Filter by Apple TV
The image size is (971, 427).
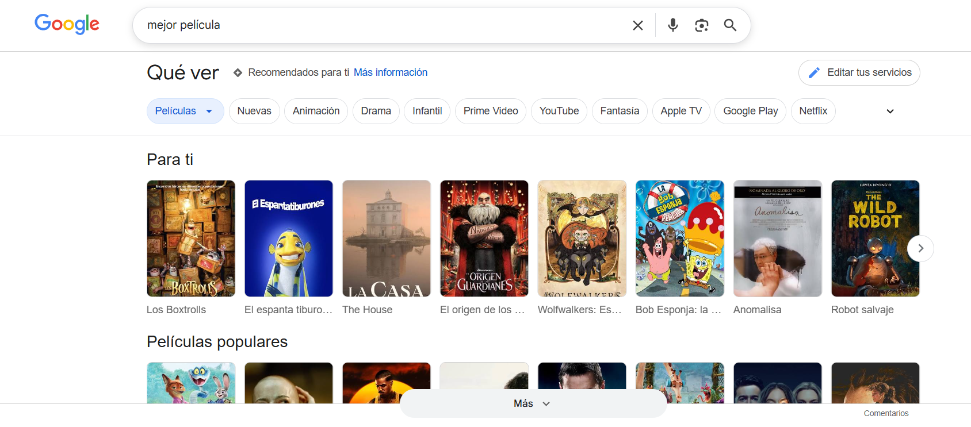point(681,111)
